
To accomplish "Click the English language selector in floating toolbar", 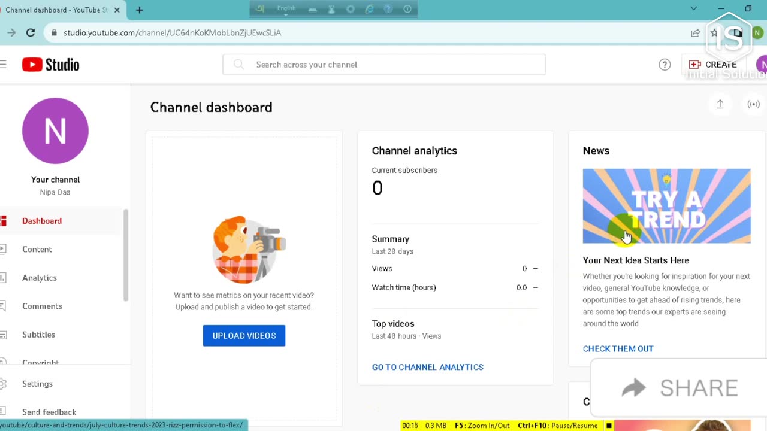I will pyautogui.click(x=286, y=8).
